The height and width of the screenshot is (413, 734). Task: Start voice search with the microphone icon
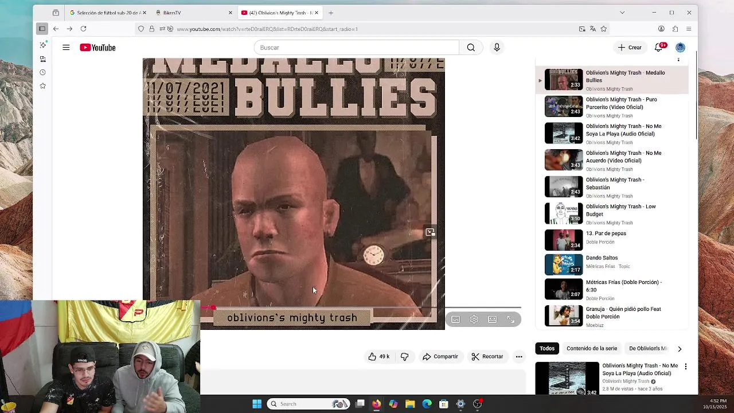(x=497, y=48)
